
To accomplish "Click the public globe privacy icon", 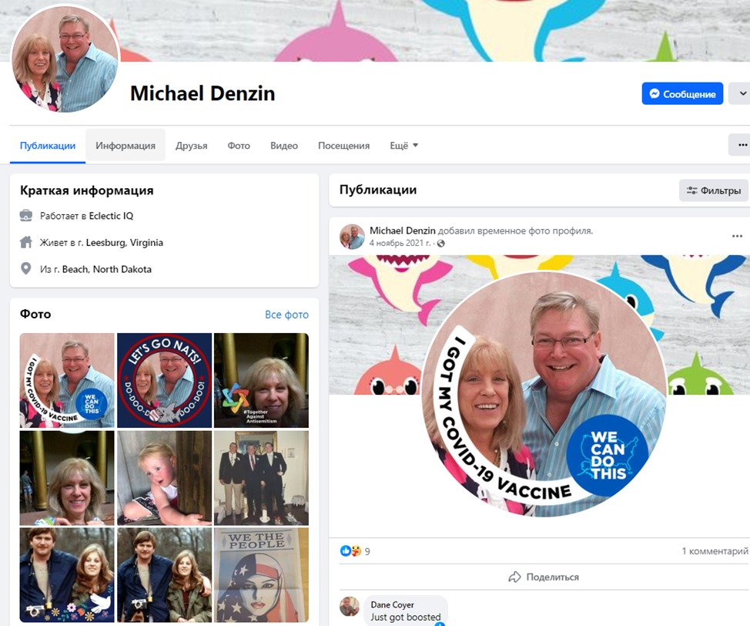I will 441,244.
